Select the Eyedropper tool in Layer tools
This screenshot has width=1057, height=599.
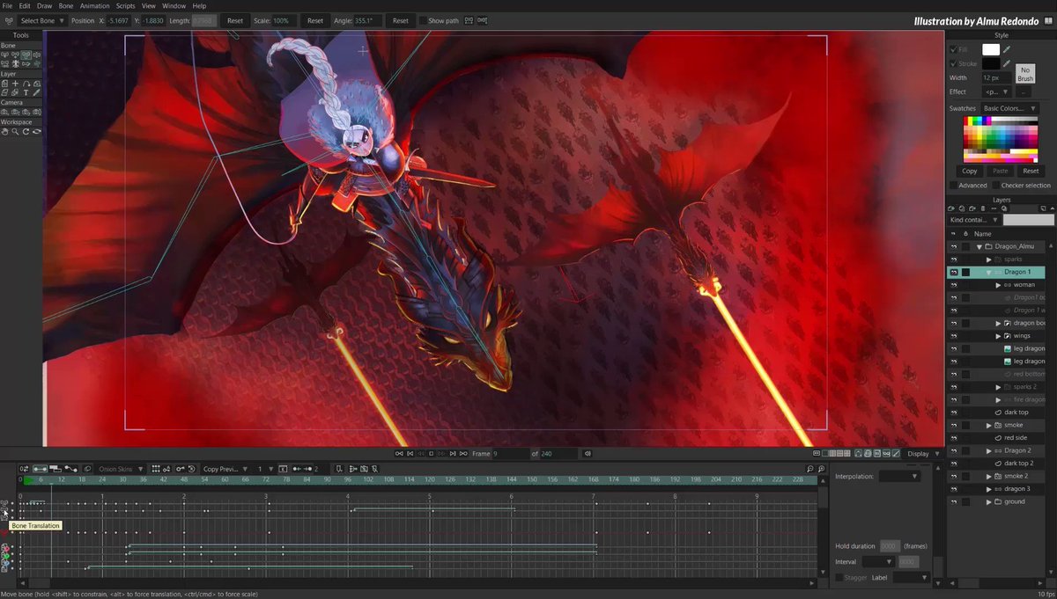pos(37,93)
